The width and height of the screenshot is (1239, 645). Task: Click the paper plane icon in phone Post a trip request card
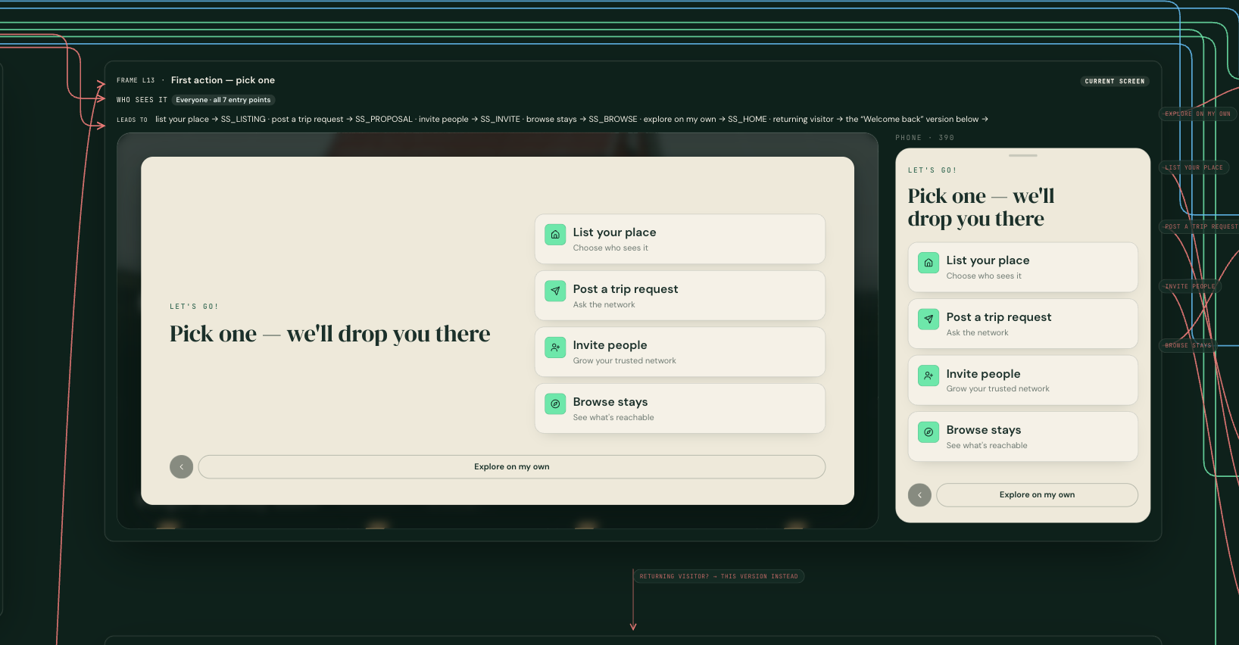tap(928, 319)
